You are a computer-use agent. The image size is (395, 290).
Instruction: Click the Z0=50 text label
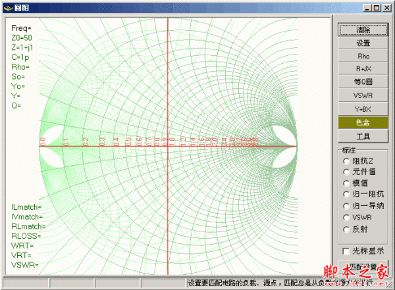(22, 38)
